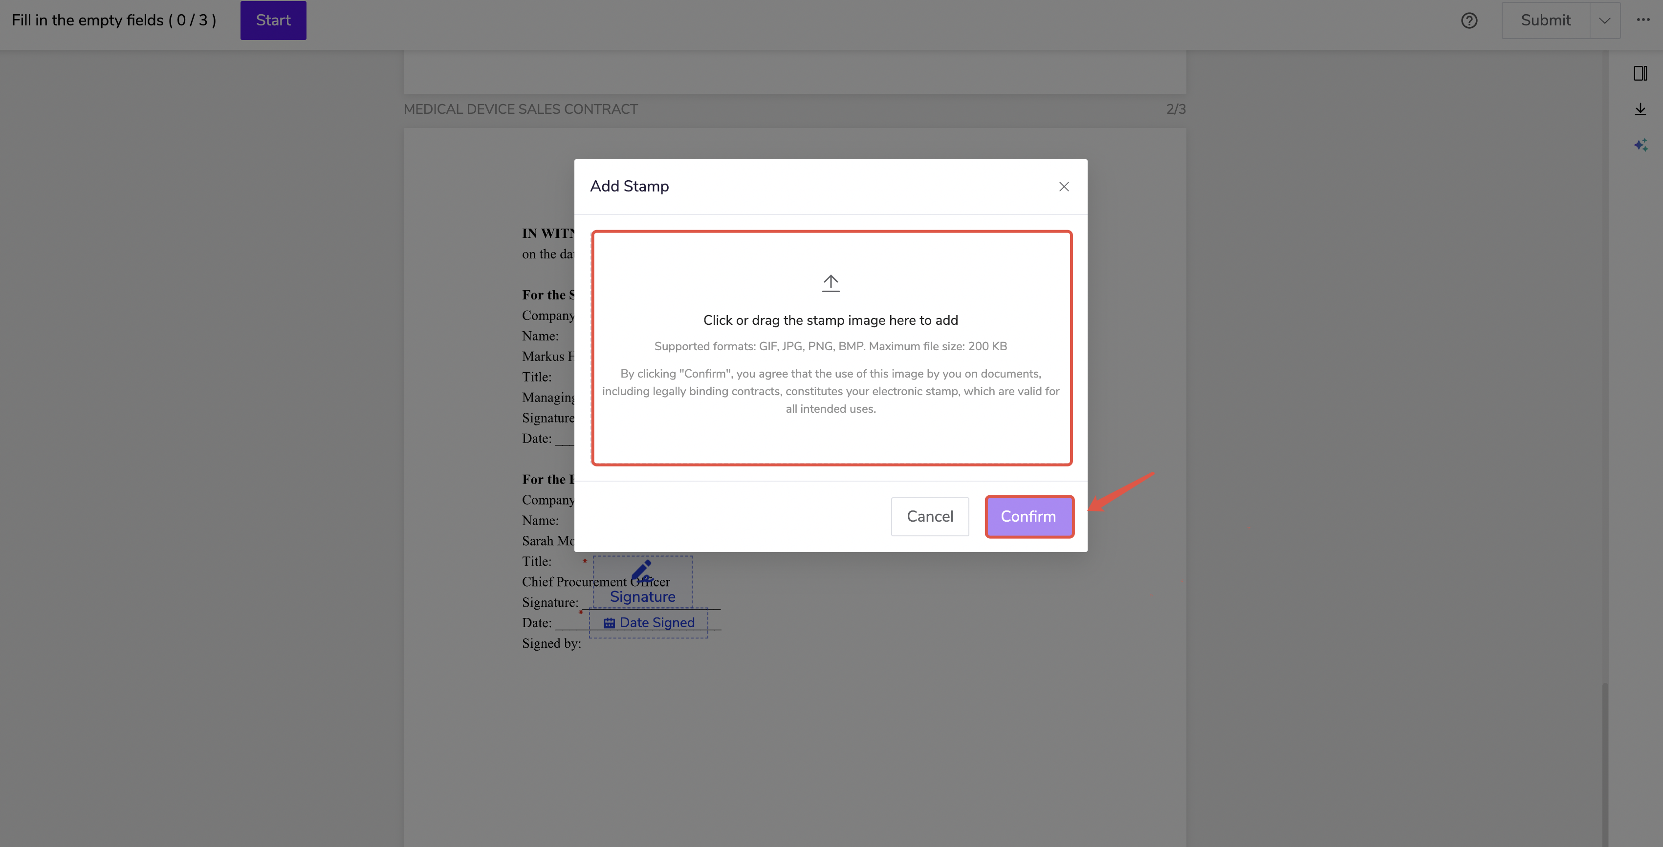Click the Date Signed calendar icon
The image size is (1663, 847).
click(609, 623)
